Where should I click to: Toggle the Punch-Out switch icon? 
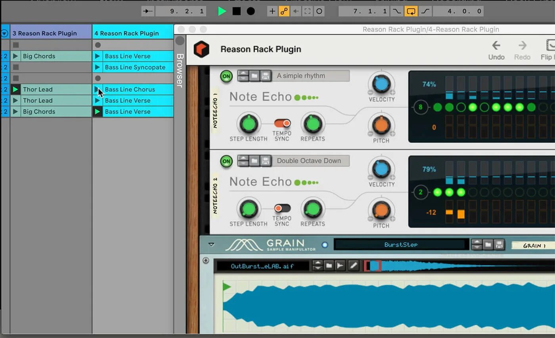point(425,11)
